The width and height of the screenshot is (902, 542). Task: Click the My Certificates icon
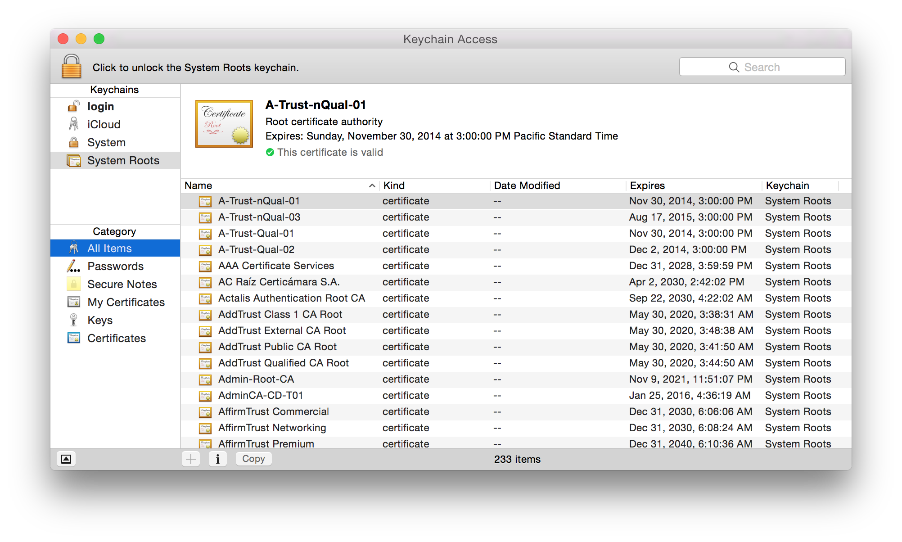click(x=73, y=302)
